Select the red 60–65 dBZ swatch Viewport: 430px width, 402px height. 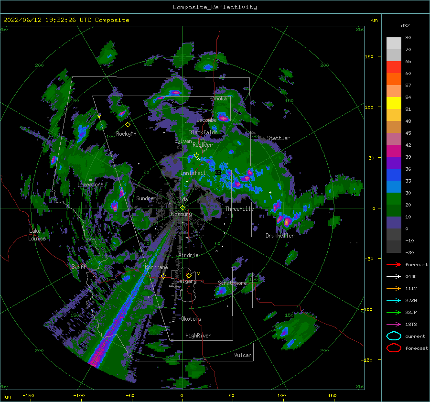(x=394, y=67)
